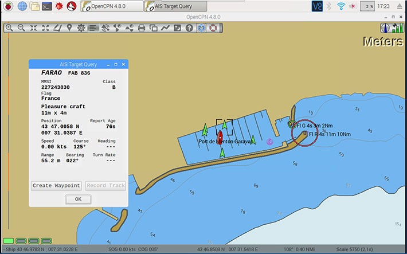This screenshot has width=407, height=254.
Task: Open the About help question mark icon
Action: (x=189, y=28)
